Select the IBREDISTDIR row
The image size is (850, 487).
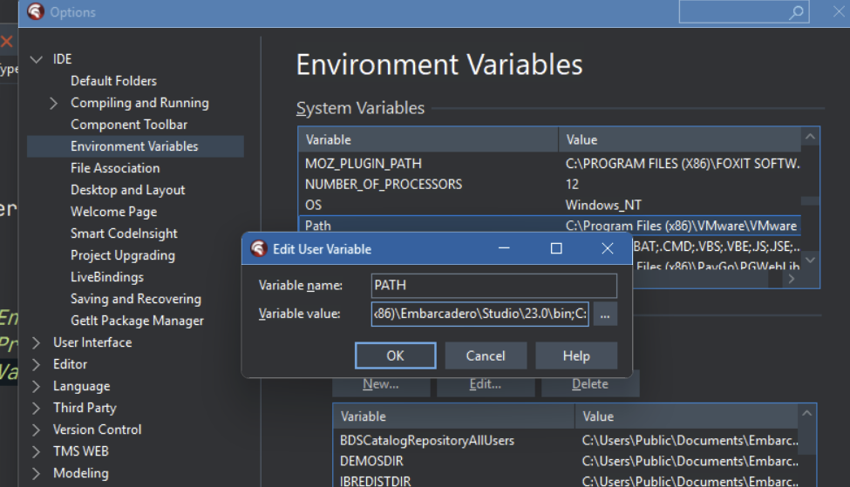point(566,480)
